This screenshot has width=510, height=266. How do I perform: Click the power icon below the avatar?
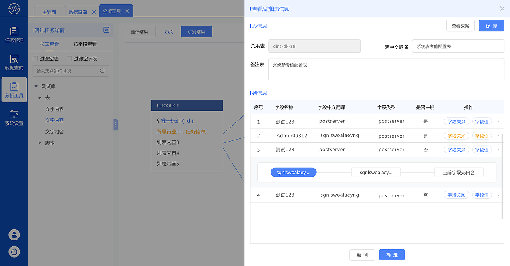click(14, 252)
